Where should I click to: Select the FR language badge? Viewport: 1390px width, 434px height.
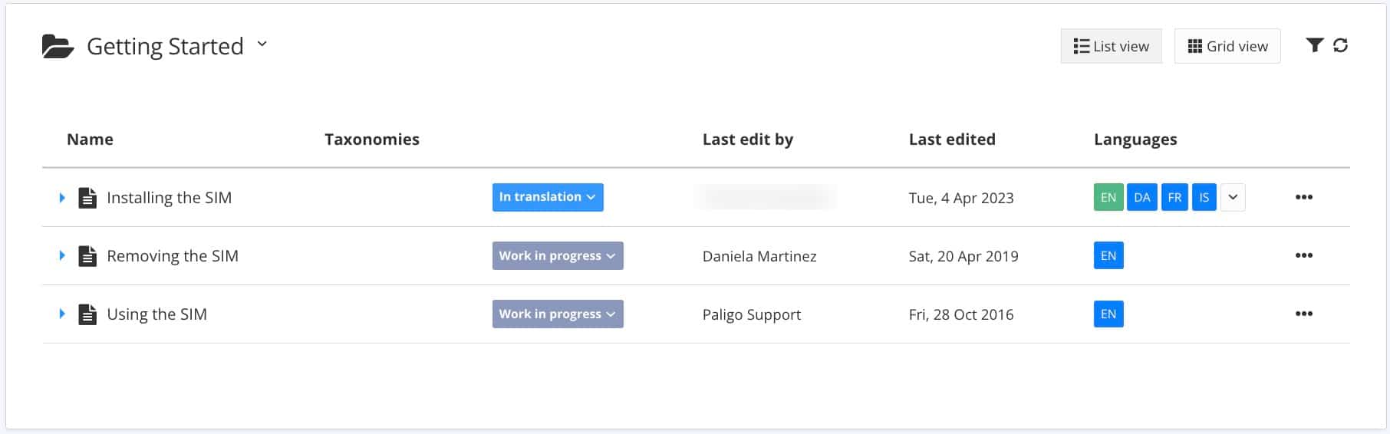pyautogui.click(x=1174, y=197)
